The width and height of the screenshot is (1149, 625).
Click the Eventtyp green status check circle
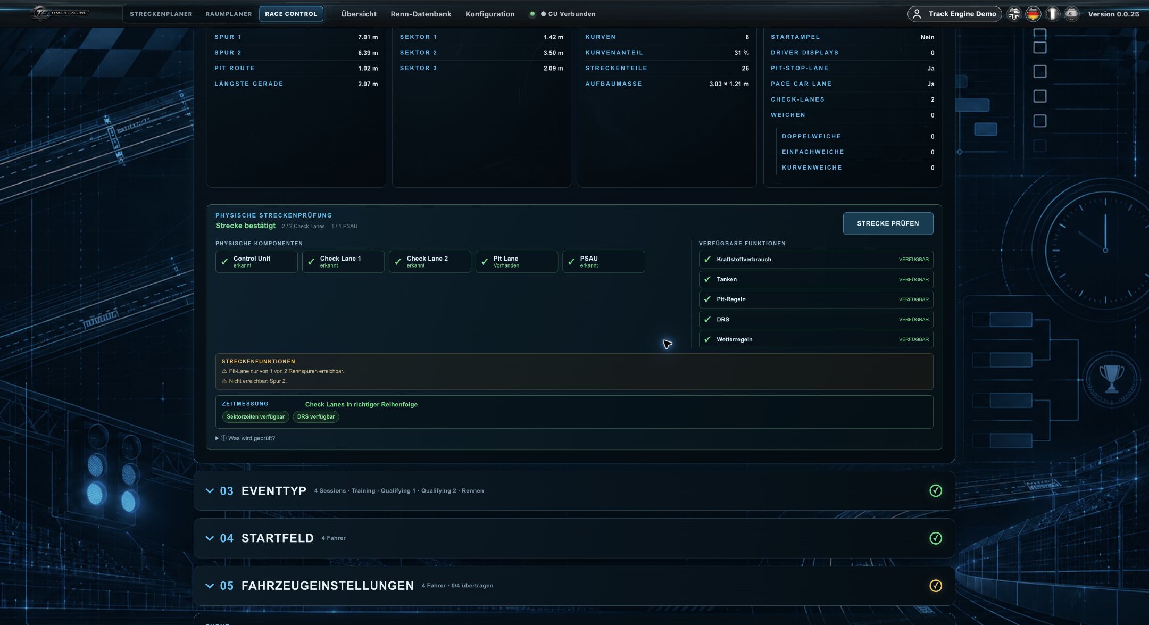(x=936, y=490)
